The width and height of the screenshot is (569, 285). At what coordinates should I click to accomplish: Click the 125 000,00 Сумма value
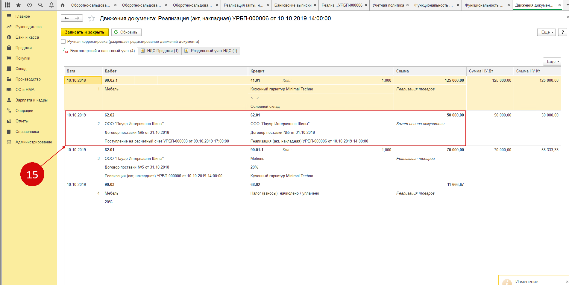[x=454, y=80]
